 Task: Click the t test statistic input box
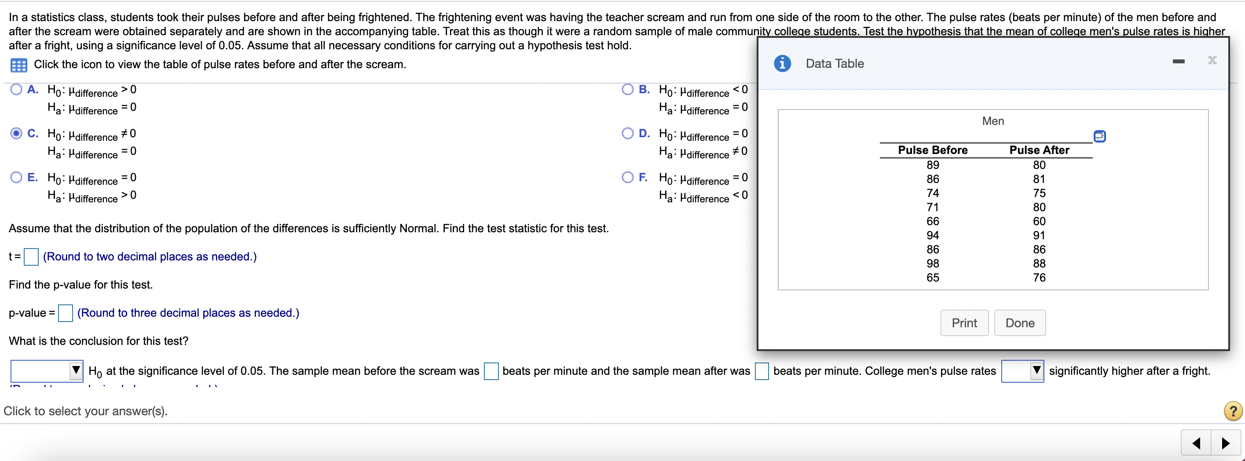pos(31,256)
